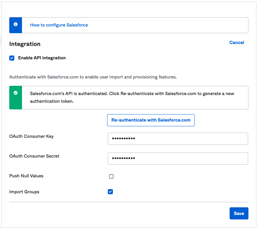This screenshot has height=229, width=258.
Task: Click the Push Null Values label
Action: pos(26,176)
